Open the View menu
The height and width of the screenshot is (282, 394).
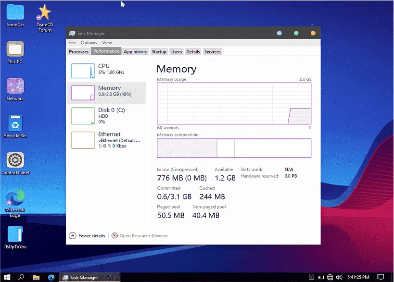(x=107, y=43)
